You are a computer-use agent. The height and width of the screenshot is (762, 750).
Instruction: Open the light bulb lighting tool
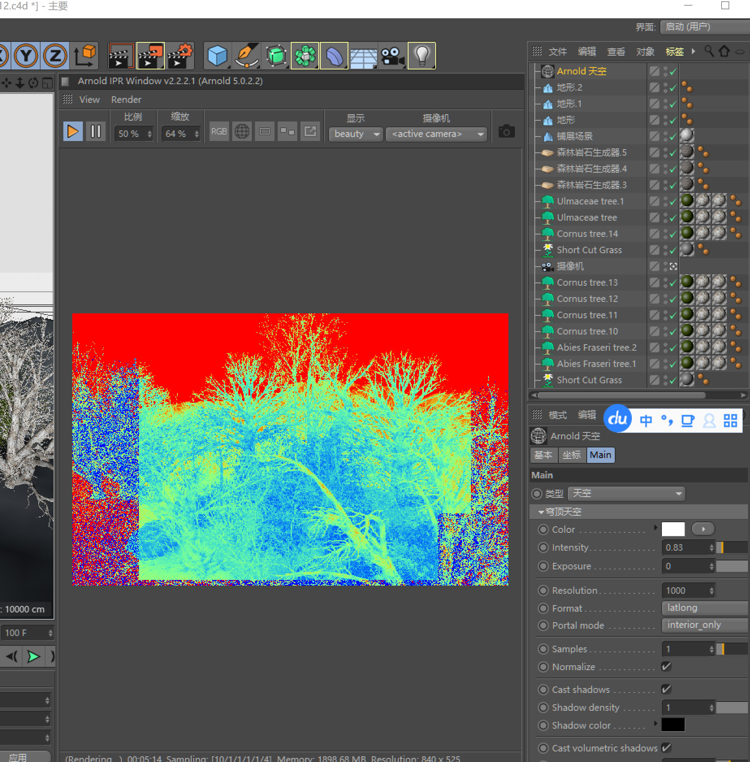pos(421,56)
